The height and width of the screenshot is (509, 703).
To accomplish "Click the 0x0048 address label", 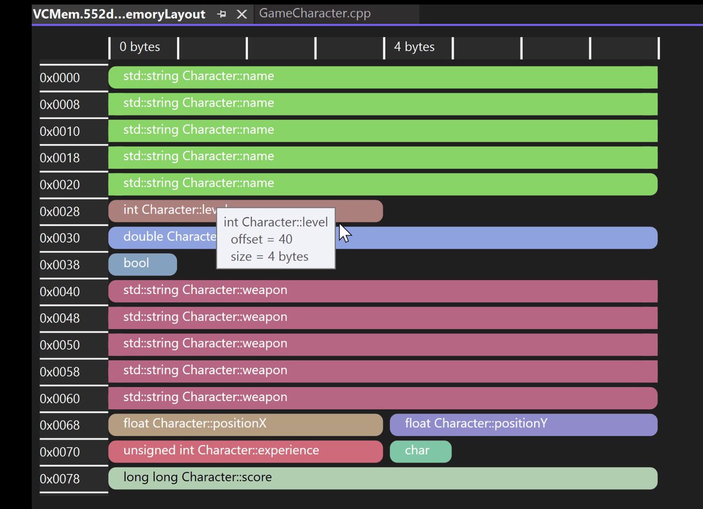I will tap(60, 318).
